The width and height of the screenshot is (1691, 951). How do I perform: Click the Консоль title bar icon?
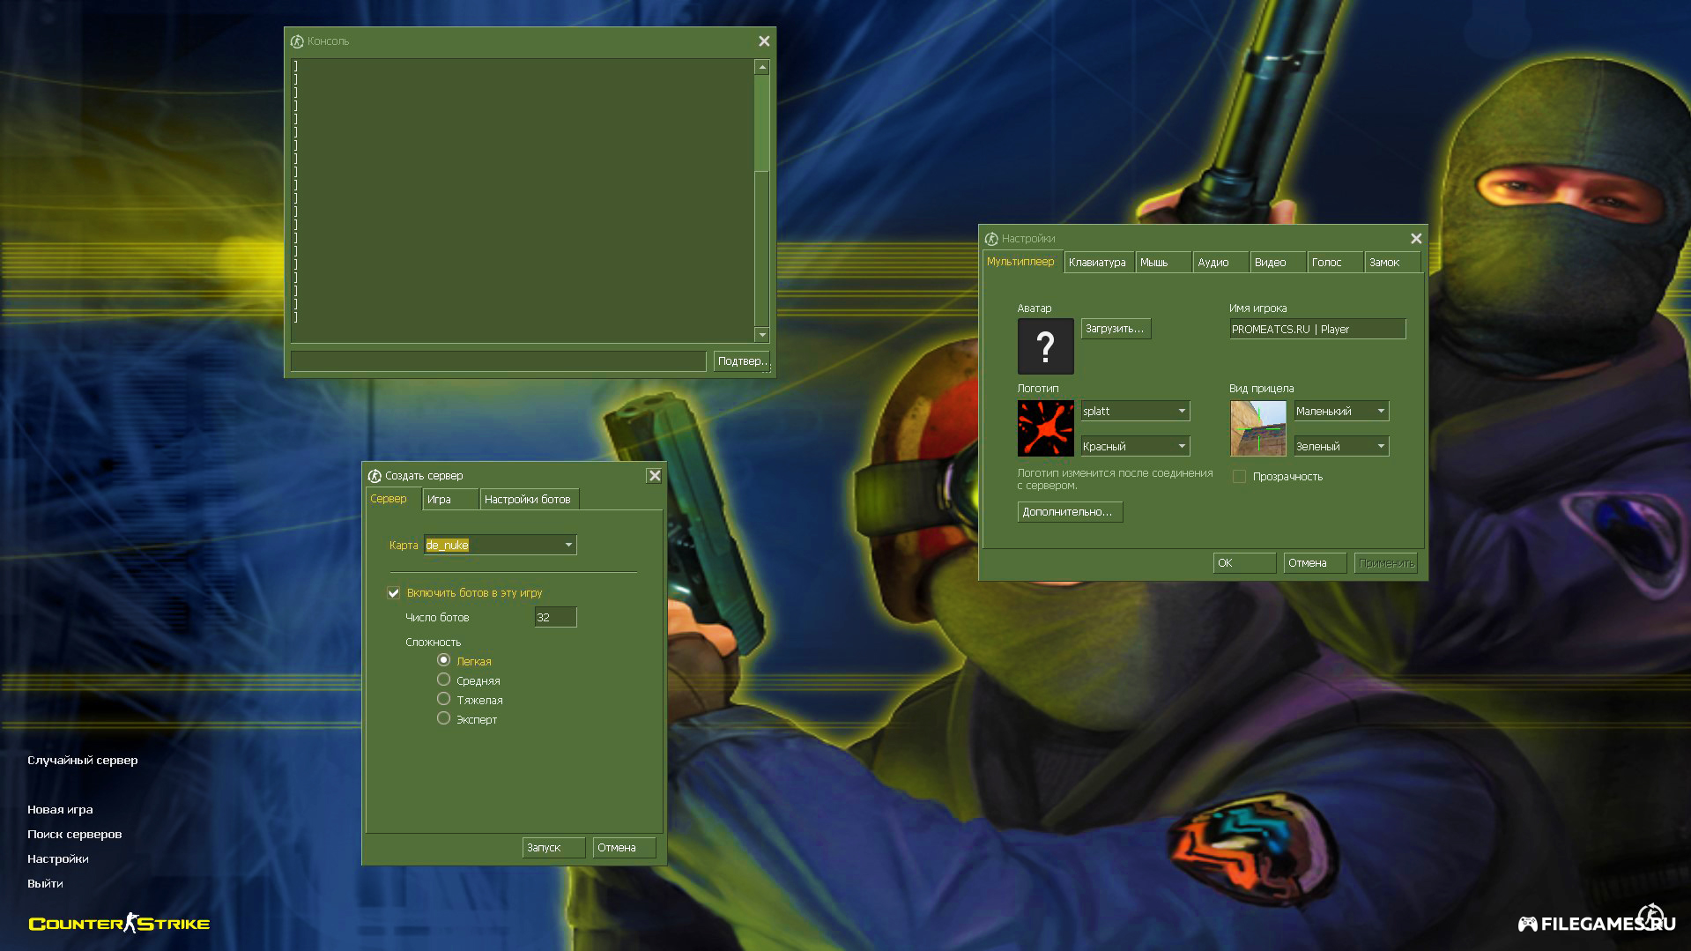click(x=297, y=41)
